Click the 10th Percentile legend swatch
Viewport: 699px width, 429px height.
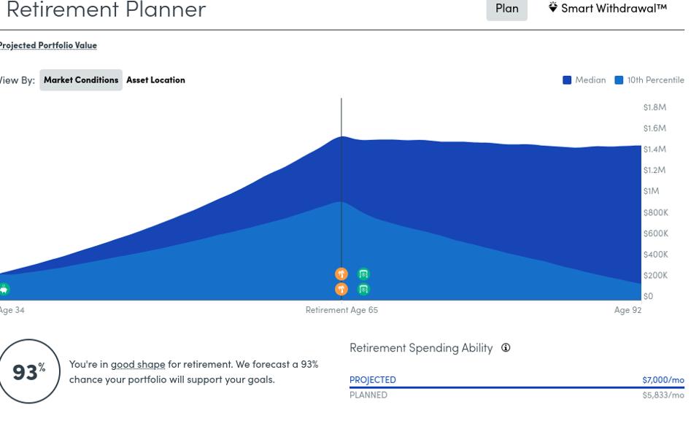tap(619, 80)
